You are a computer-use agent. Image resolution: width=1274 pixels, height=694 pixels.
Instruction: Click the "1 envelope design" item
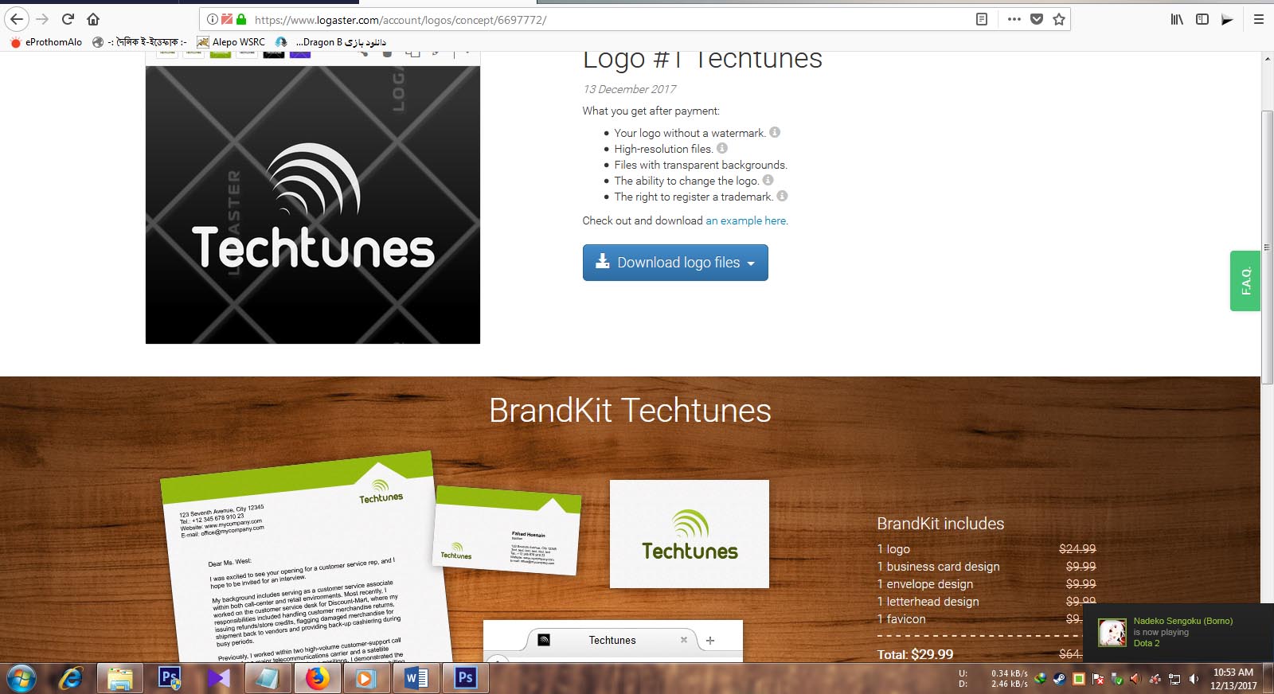pyautogui.click(x=924, y=584)
